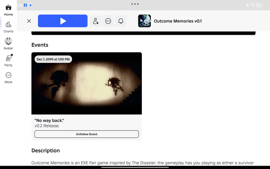Open the Avatar editor
This screenshot has height=169, width=270.
pyautogui.click(x=8, y=44)
